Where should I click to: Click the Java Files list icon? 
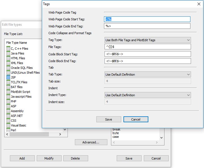[x=8, y=53]
